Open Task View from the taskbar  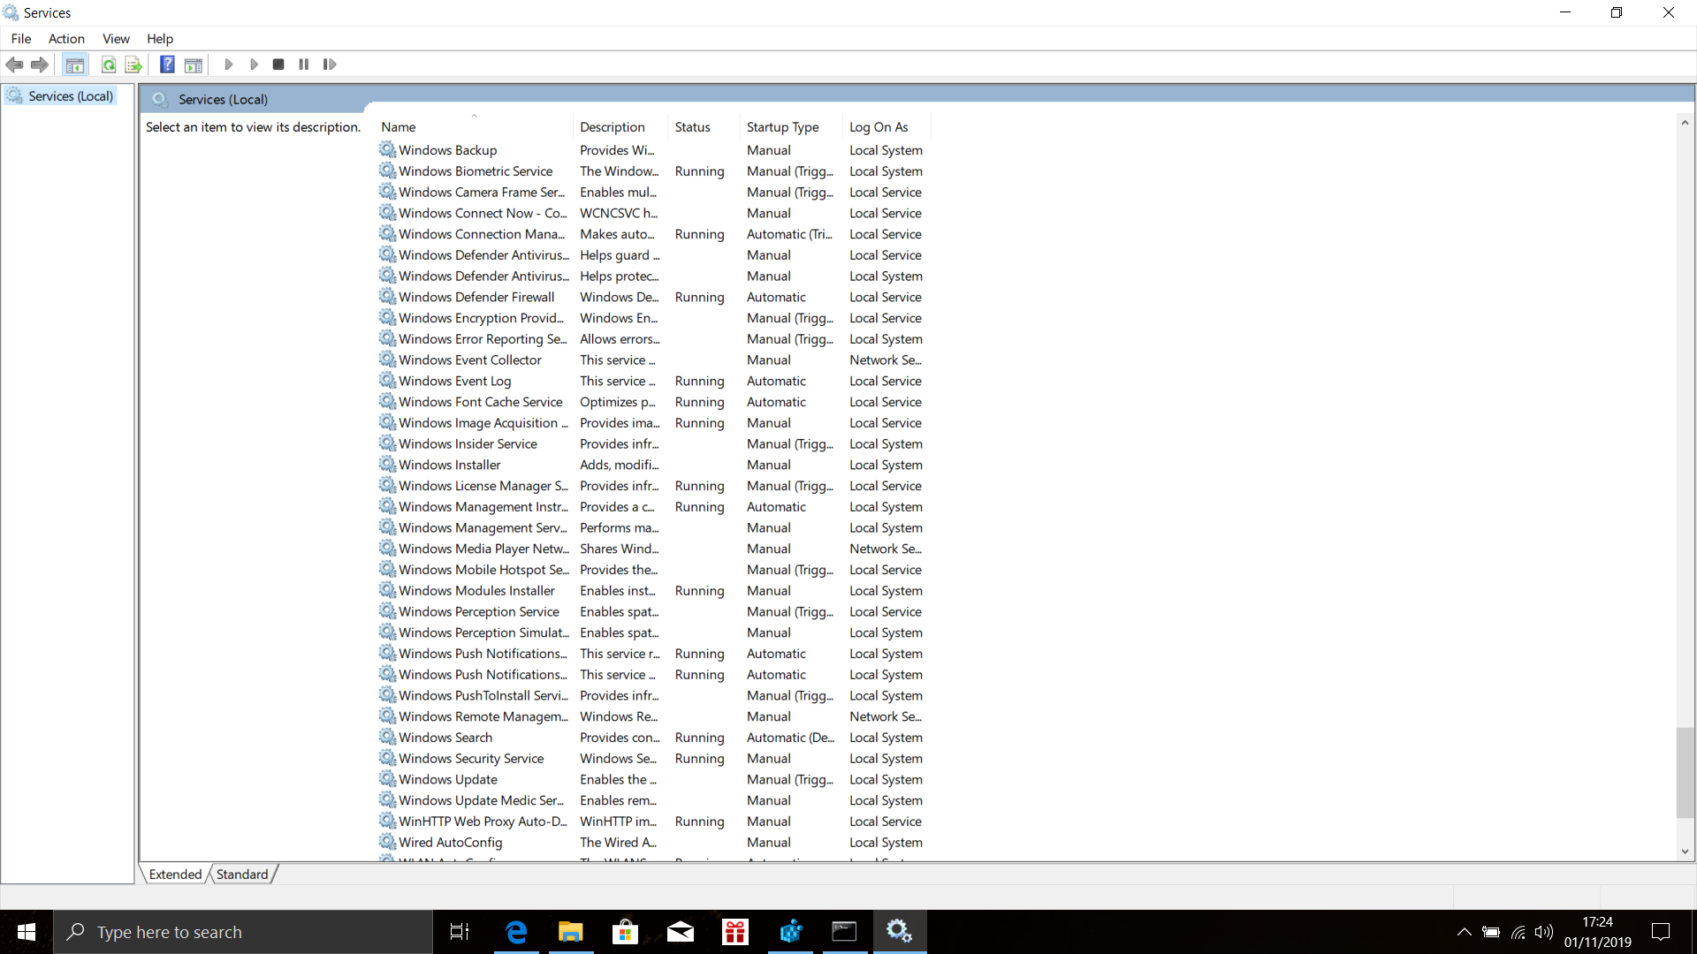pos(460,932)
